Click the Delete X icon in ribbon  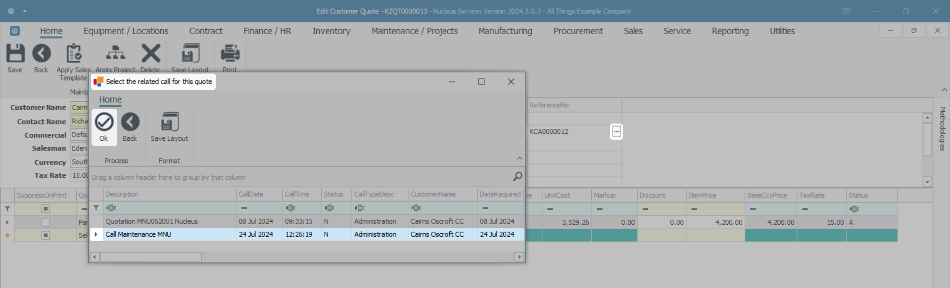point(150,53)
